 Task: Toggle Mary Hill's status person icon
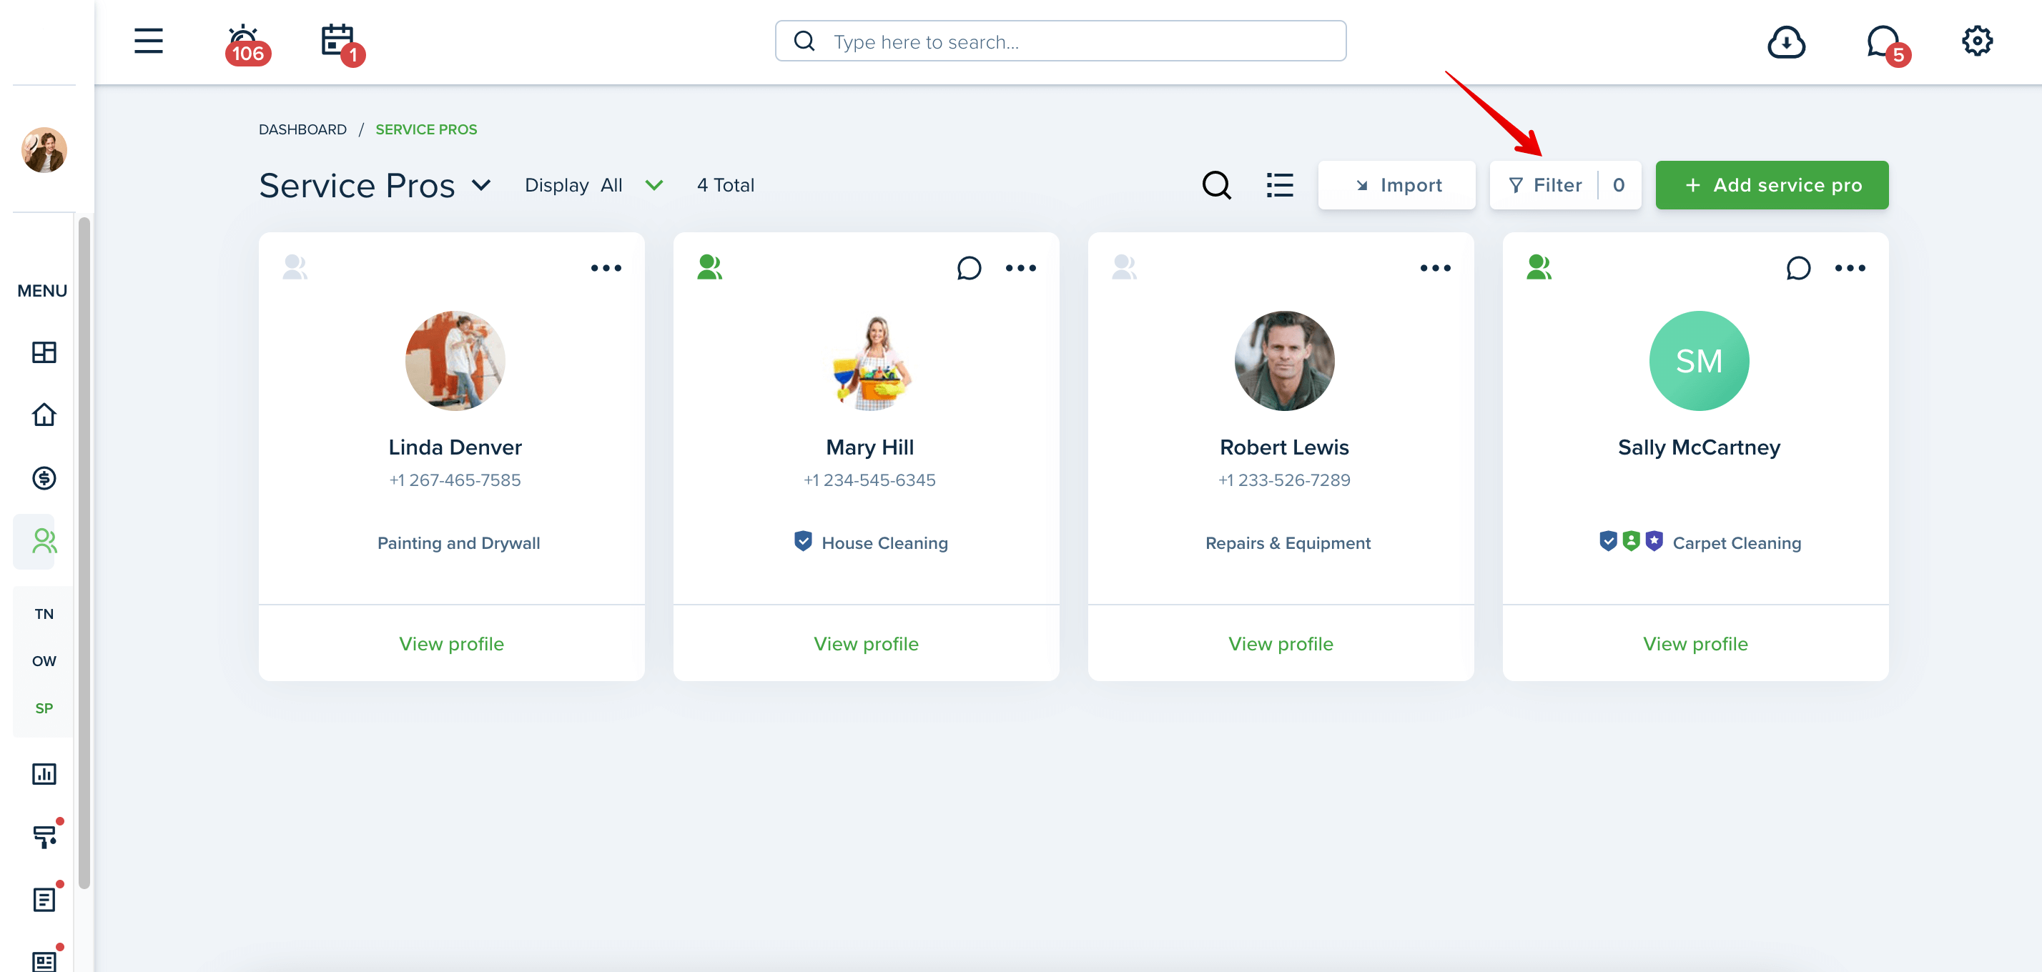pyautogui.click(x=709, y=267)
